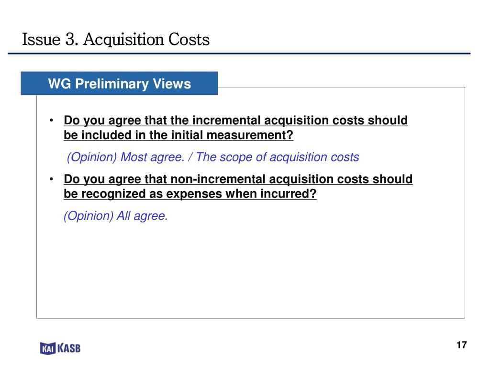Click the word 'Acquisition' in the slide title

point(123,40)
